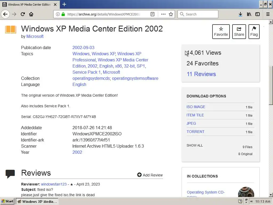Download the ISO IMAGE option
The image size is (273, 205).
(196, 107)
